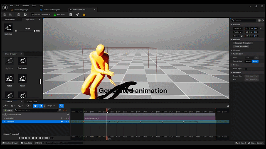
Task: Click the yellow warning triangle icon
Action: pos(84,15)
